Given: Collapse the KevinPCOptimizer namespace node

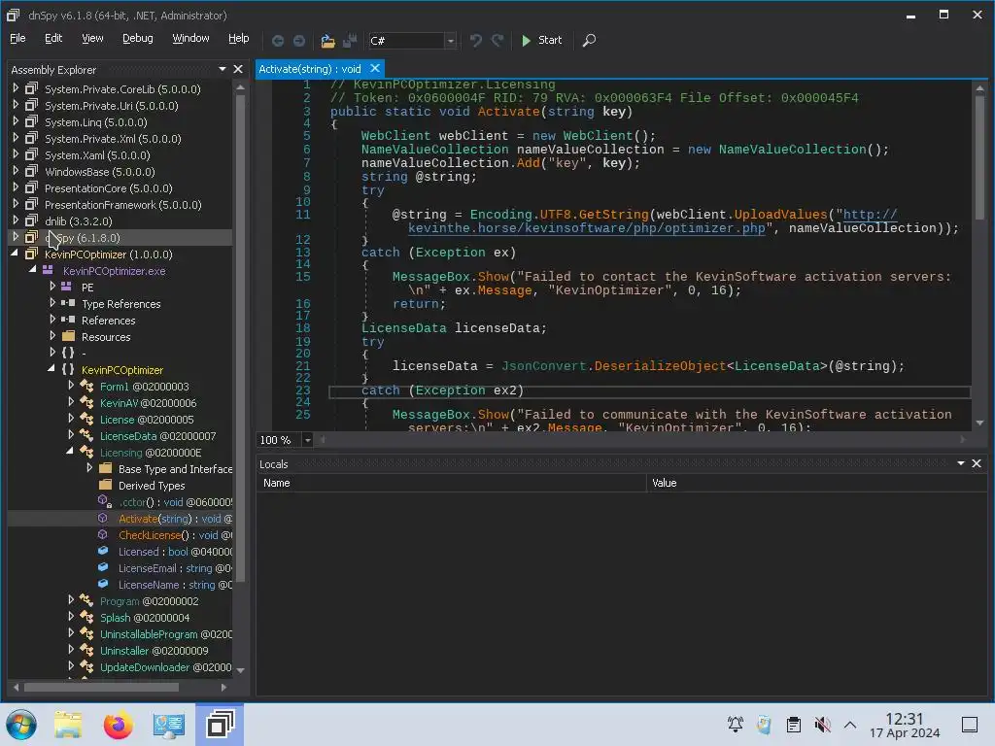Looking at the screenshot, I should [x=51, y=368].
